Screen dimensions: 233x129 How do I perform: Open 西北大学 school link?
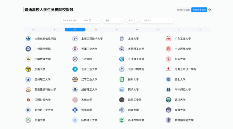tap(180, 79)
